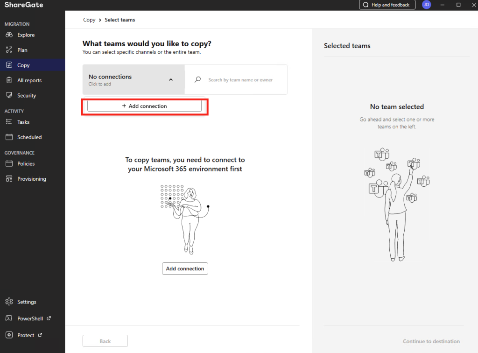Open the JO user avatar
Image resolution: width=478 pixels, height=353 pixels.
(x=427, y=5)
